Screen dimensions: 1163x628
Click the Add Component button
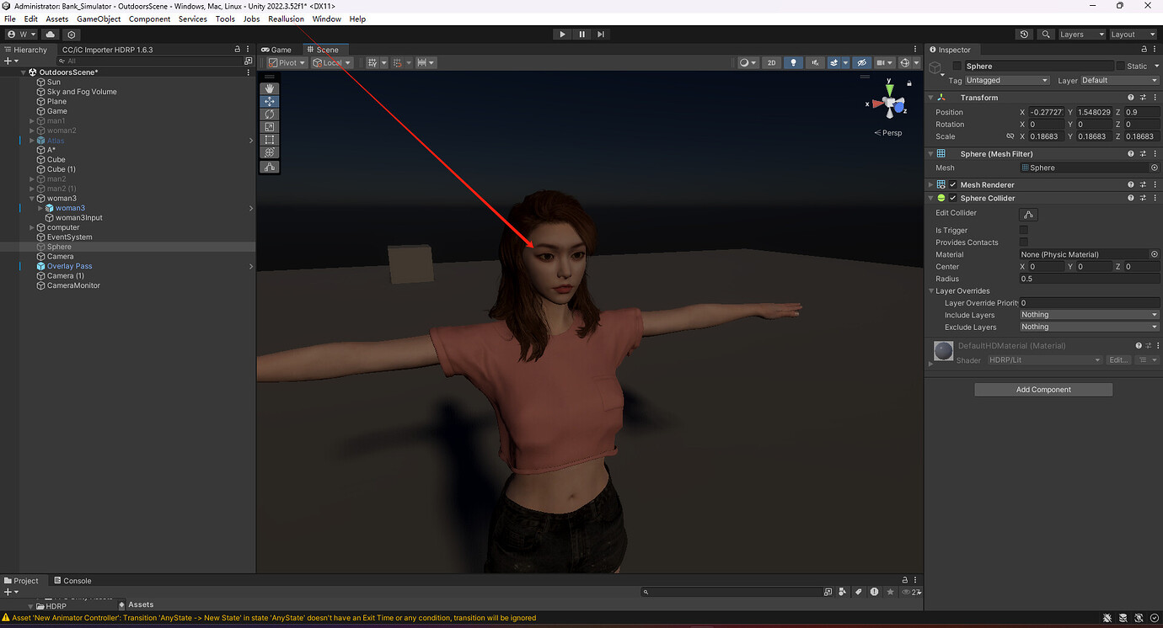pyautogui.click(x=1043, y=389)
